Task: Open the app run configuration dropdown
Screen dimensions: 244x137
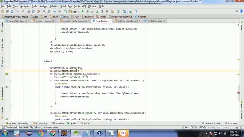Action: (74, 11)
